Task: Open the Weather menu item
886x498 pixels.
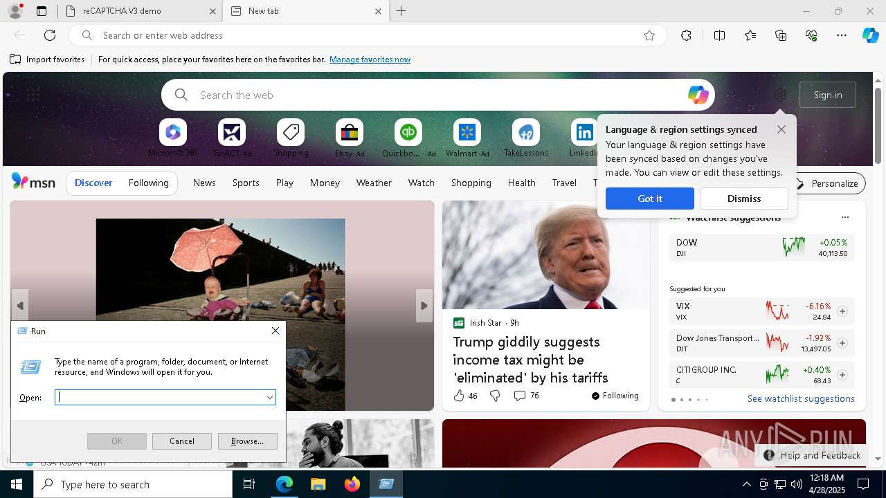Action: [x=374, y=183]
